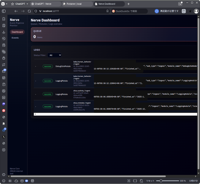Open the Downloads panel icon
This screenshot has width=200, height=184.
(x=3, y=32)
